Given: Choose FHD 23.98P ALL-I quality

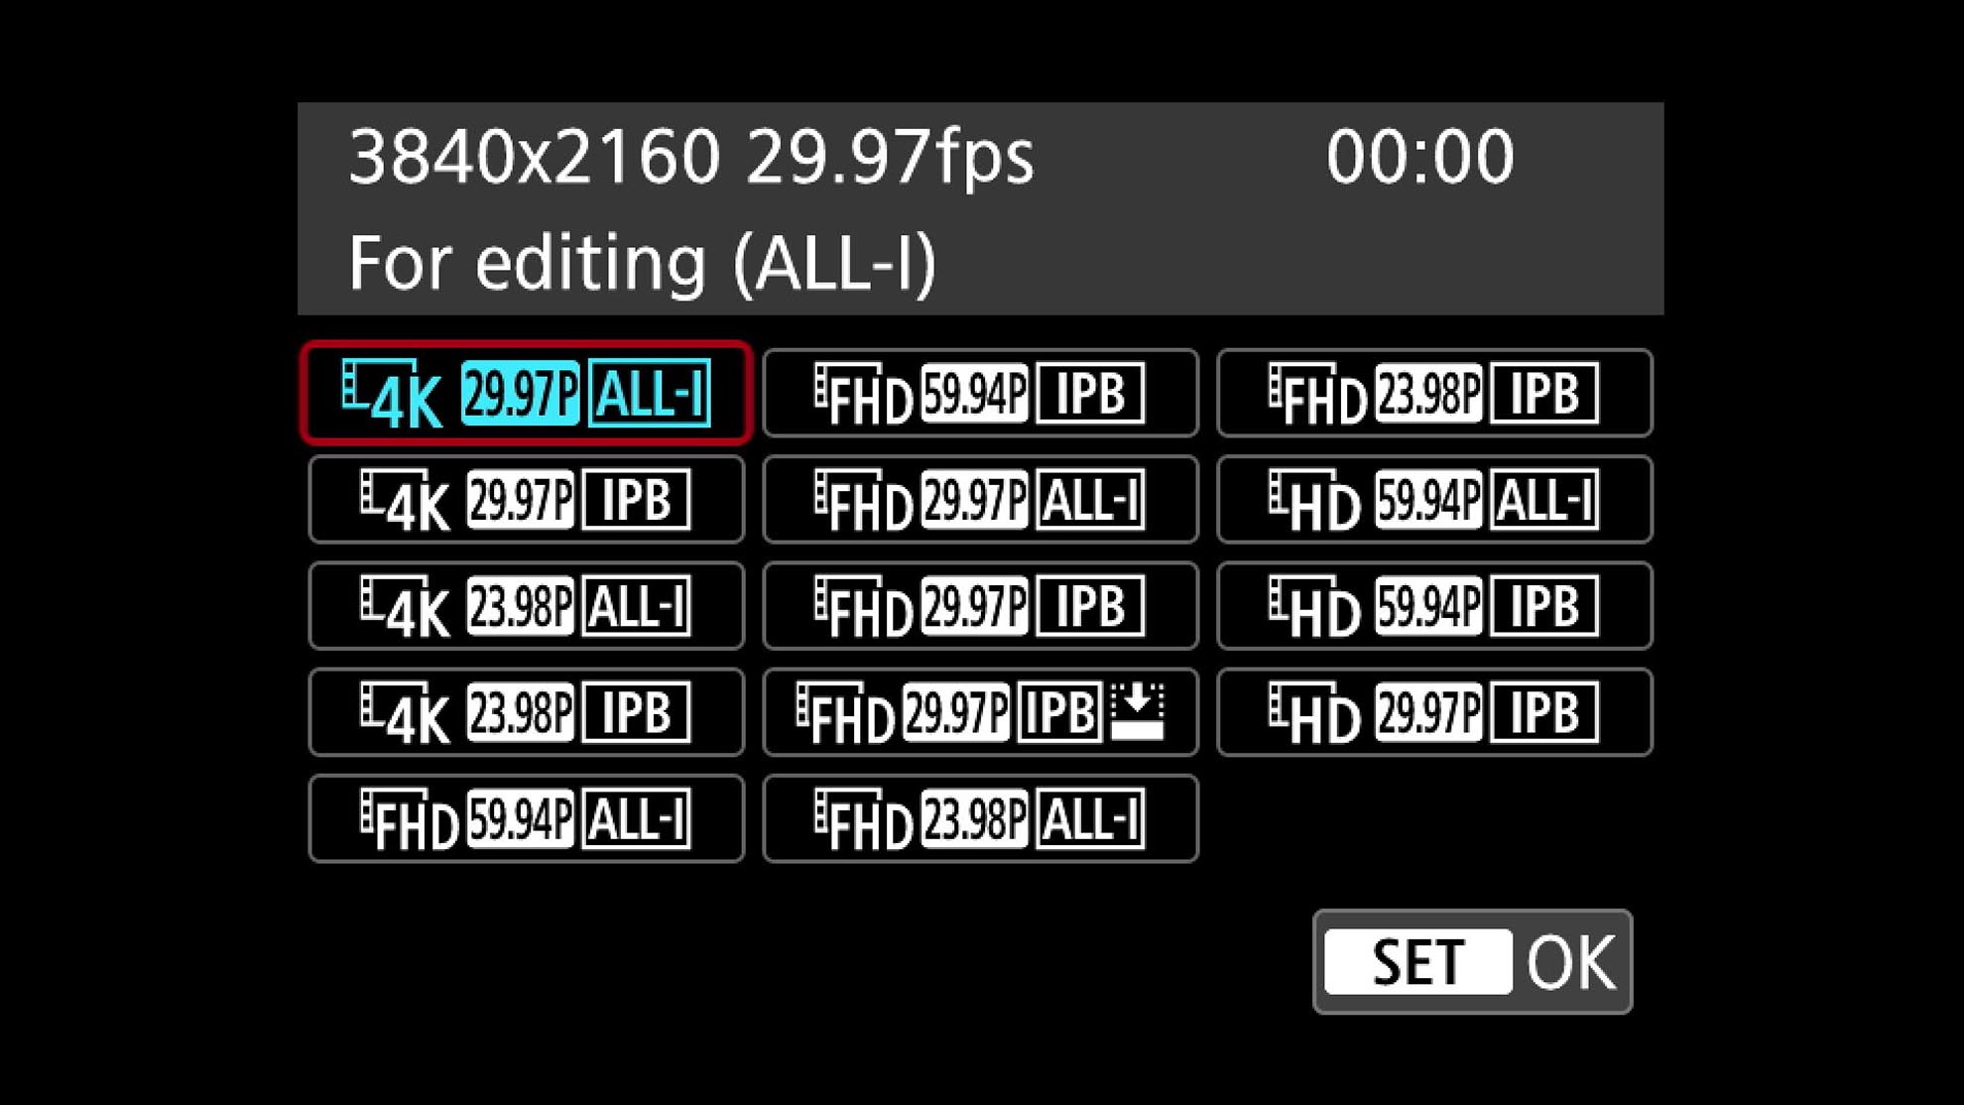Looking at the screenshot, I should pos(980,819).
